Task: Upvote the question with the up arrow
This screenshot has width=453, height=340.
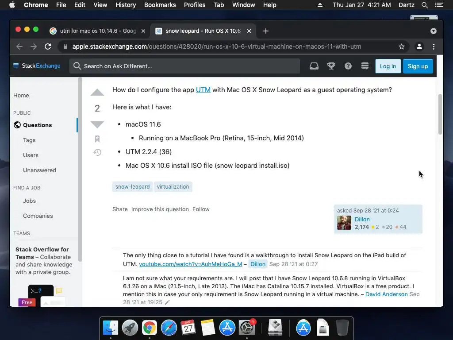Action: [97, 92]
